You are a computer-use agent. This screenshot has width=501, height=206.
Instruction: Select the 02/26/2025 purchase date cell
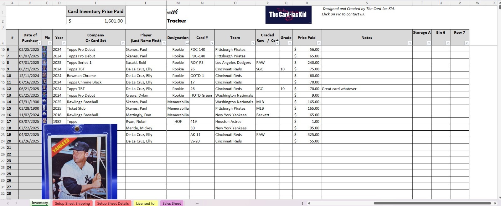click(30, 141)
